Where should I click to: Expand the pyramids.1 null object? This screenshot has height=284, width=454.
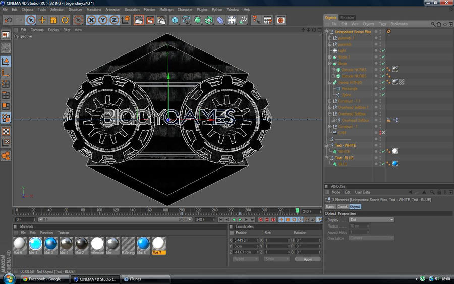click(330, 38)
